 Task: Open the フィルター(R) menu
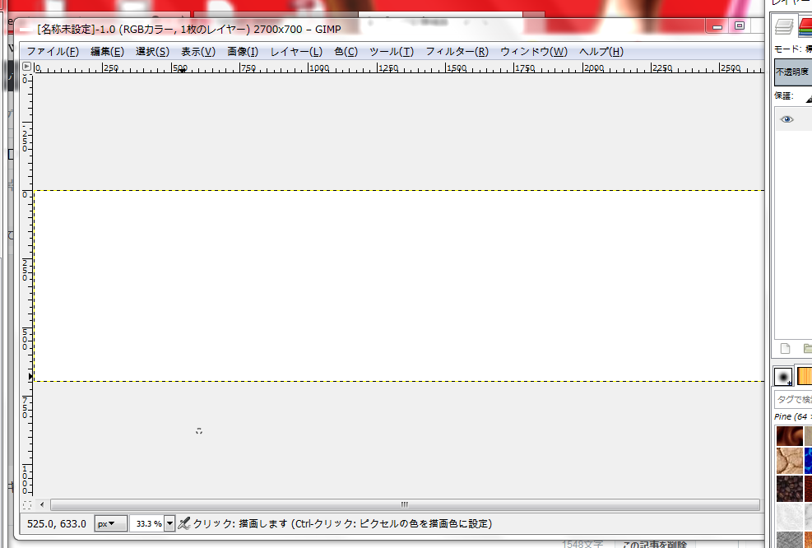coord(457,51)
